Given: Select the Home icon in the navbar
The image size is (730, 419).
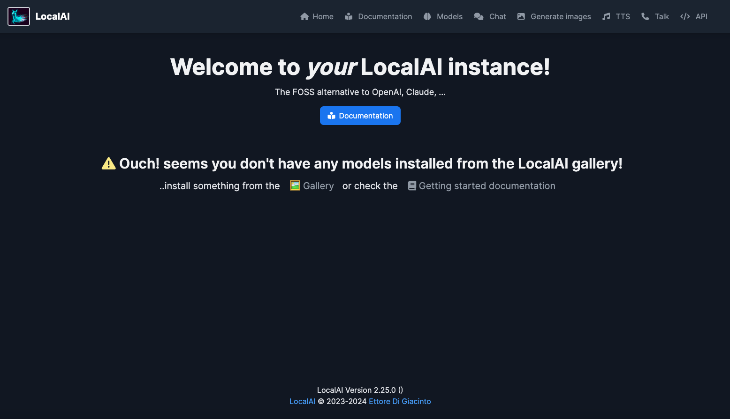Looking at the screenshot, I should [304, 16].
